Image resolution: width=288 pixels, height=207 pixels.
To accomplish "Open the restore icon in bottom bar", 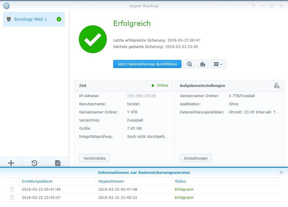I will [x=34, y=163].
